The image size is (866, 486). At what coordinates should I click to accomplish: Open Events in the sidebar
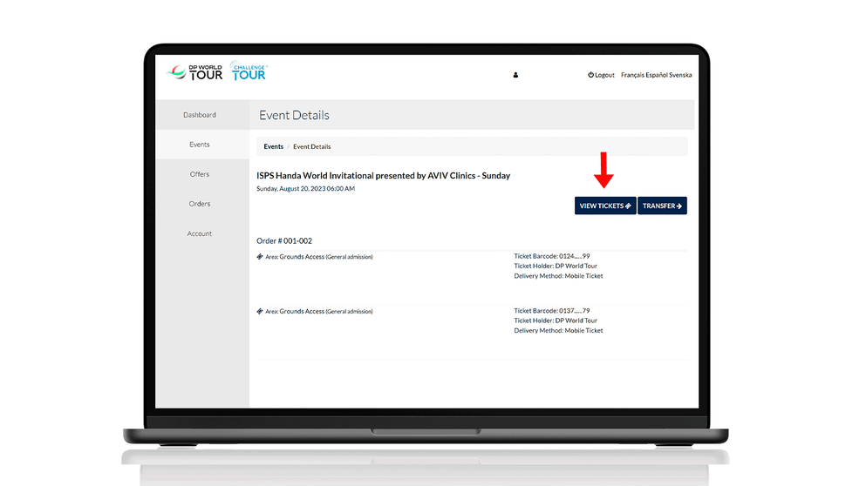pos(200,145)
